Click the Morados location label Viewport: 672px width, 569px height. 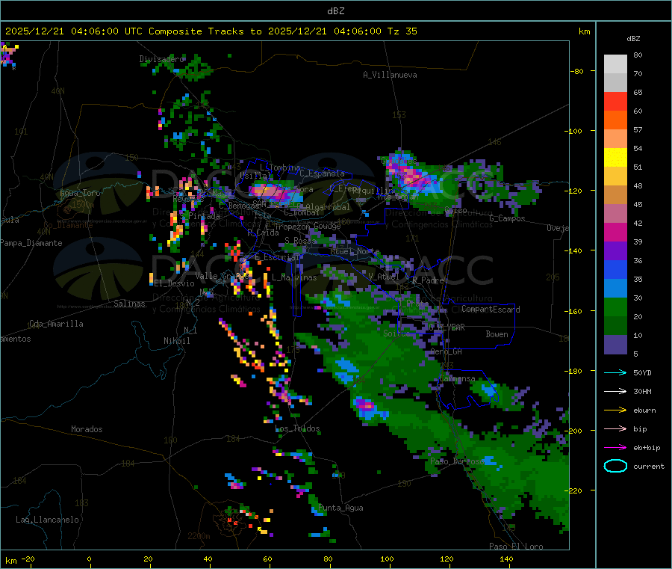pyautogui.click(x=87, y=429)
